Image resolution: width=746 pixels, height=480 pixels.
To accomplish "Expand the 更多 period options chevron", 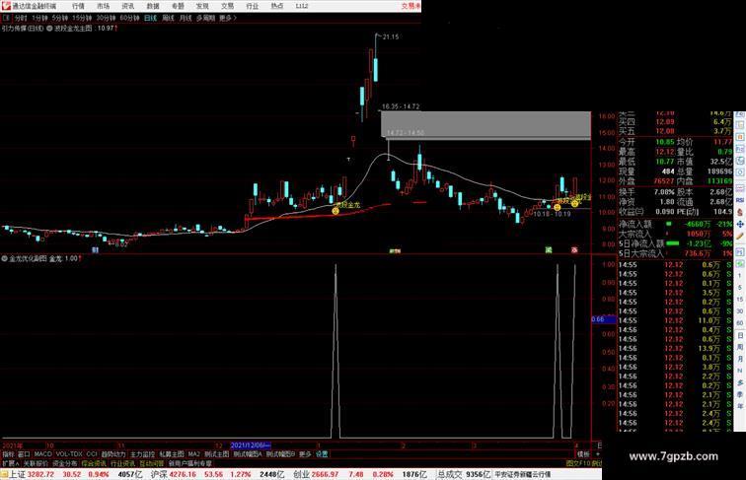I will [x=228, y=18].
